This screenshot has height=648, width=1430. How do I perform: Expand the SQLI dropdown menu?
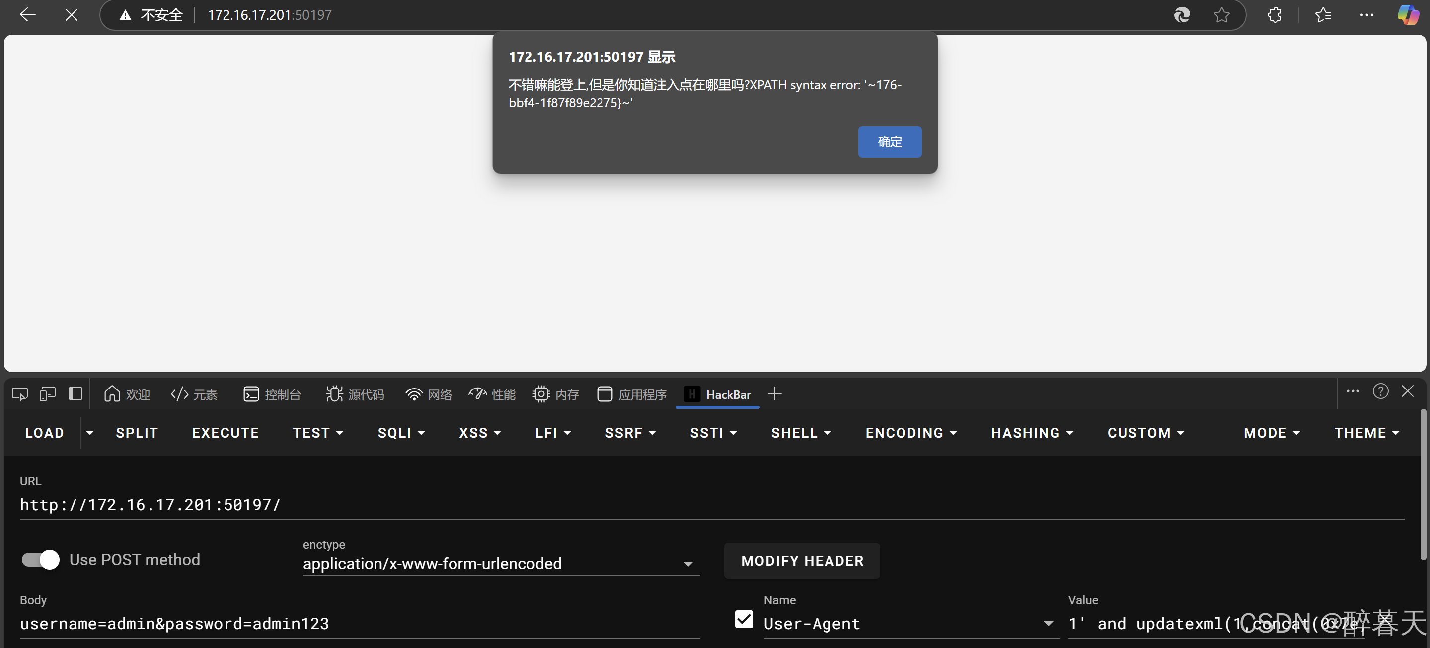coord(401,433)
